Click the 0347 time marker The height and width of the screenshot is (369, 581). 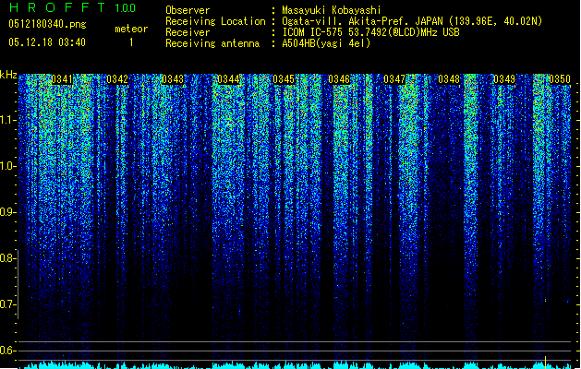tap(394, 79)
